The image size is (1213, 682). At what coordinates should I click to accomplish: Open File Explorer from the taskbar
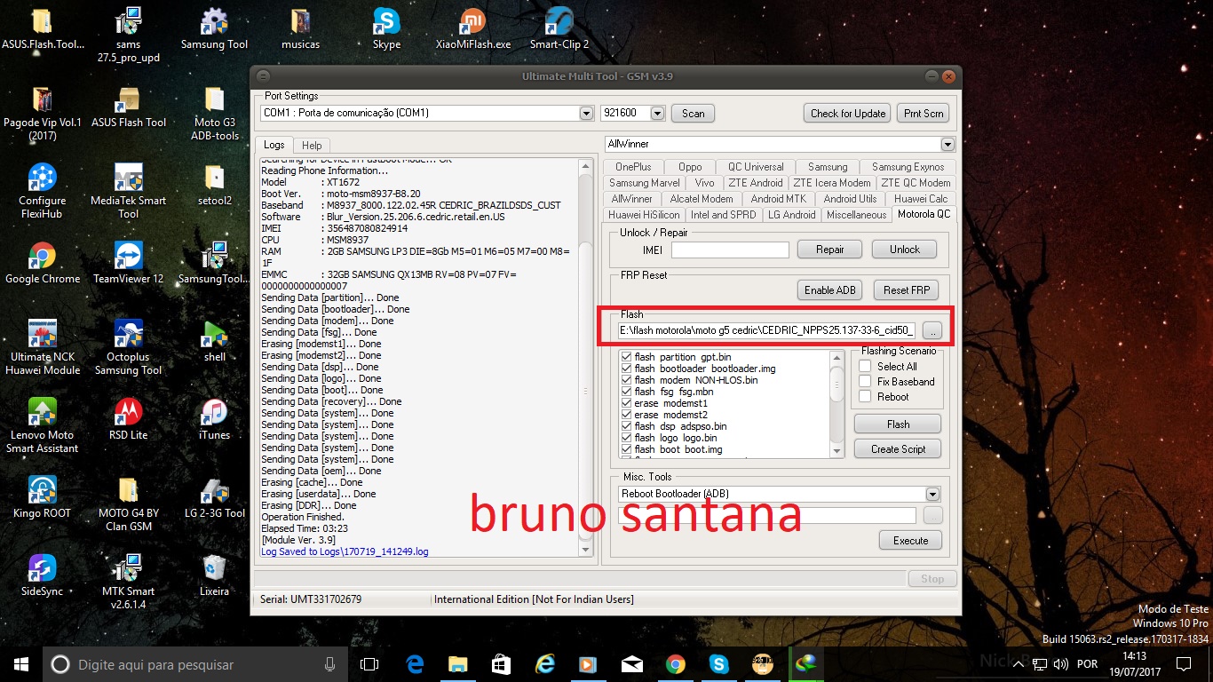point(457,663)
